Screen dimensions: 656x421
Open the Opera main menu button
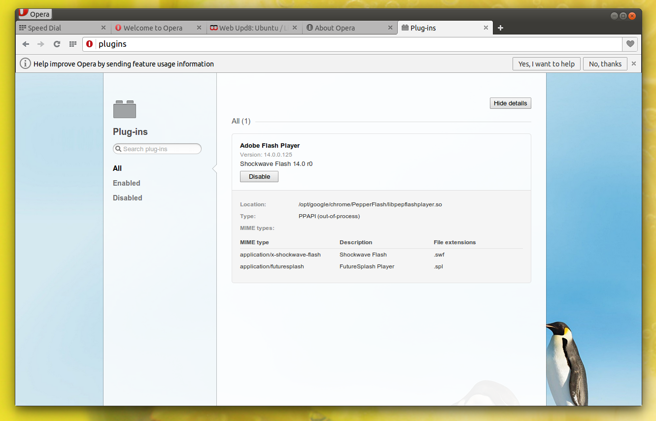(x=35, y=14)
